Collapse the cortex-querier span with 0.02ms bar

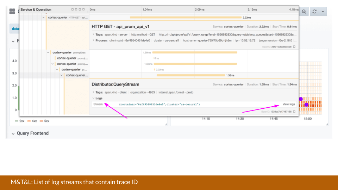57,70
